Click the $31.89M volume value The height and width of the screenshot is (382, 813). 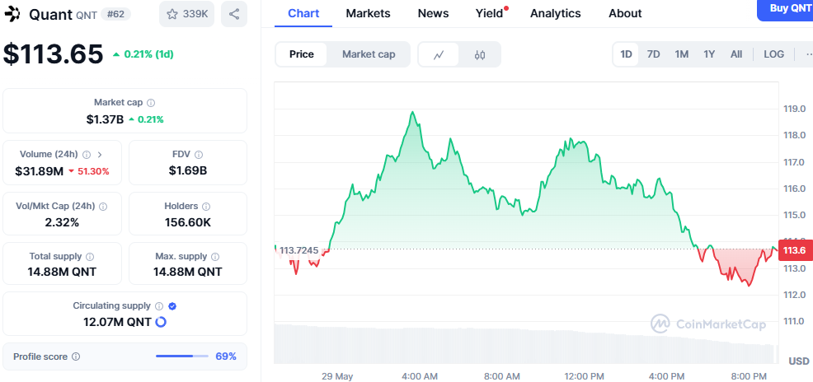39,170
